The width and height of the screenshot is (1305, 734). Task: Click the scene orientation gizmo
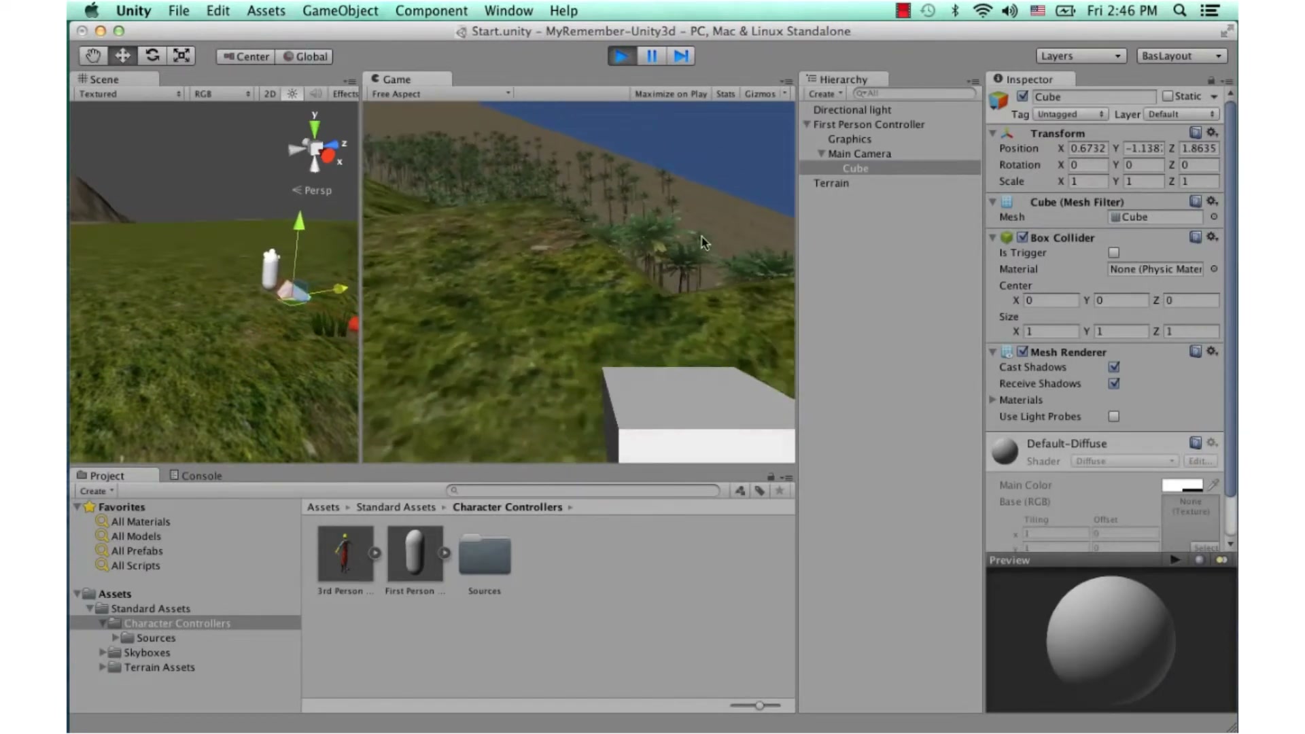(316, 146)
